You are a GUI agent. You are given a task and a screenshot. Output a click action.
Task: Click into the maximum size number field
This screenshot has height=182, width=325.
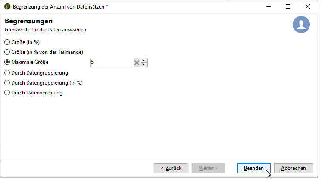point(112,63)
